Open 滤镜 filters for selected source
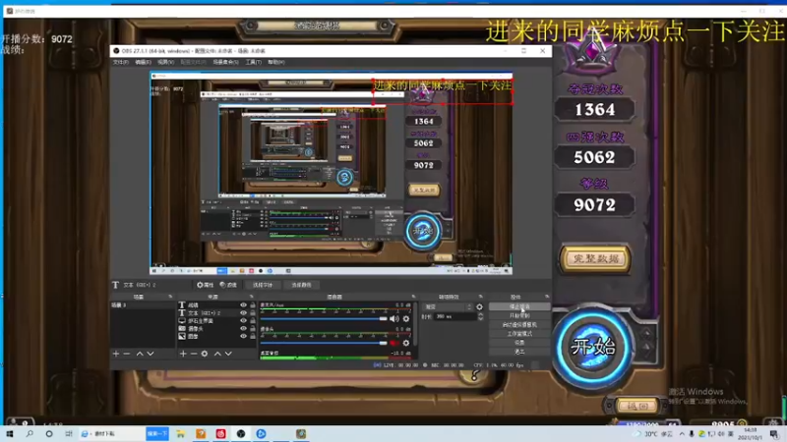Viewport: 787px width, 442px height. click(228, 285)
